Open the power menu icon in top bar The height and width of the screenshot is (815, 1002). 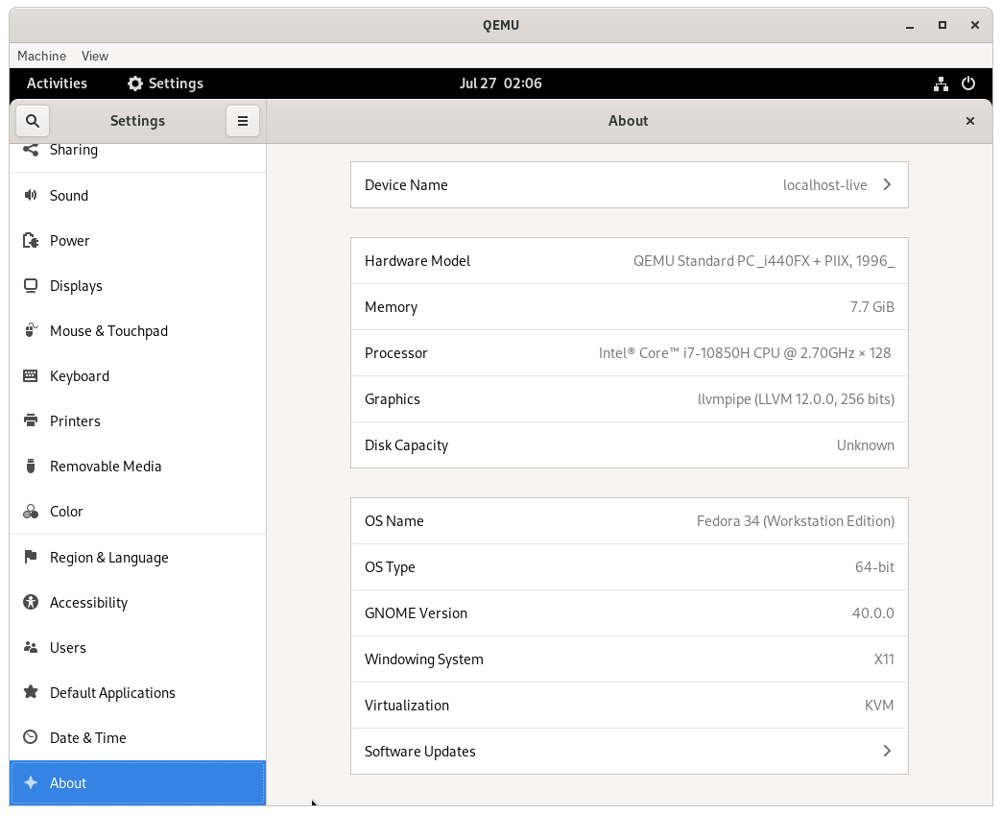point(968,84)
